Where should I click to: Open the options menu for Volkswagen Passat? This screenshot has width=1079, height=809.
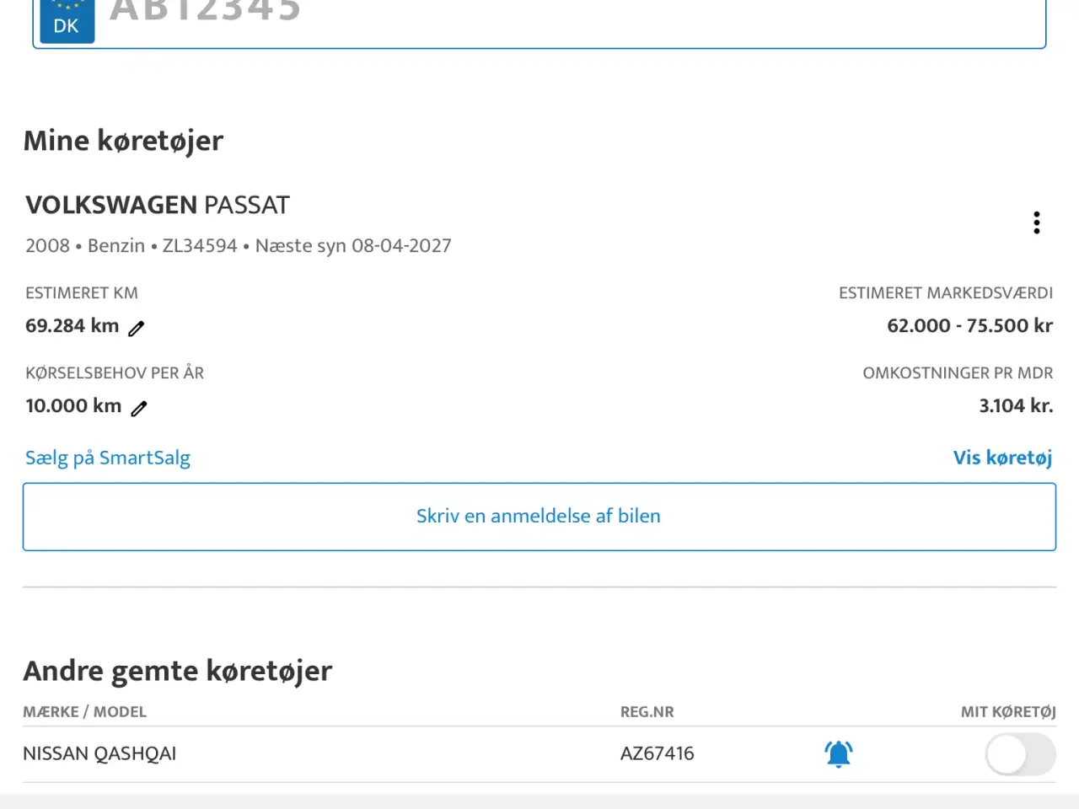[x=1036, y=222]
